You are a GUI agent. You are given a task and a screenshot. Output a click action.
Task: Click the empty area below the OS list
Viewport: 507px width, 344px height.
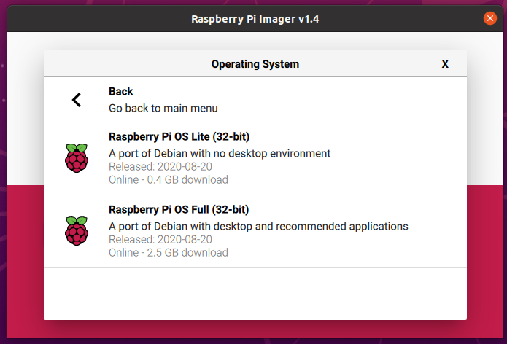coord(255,293)
